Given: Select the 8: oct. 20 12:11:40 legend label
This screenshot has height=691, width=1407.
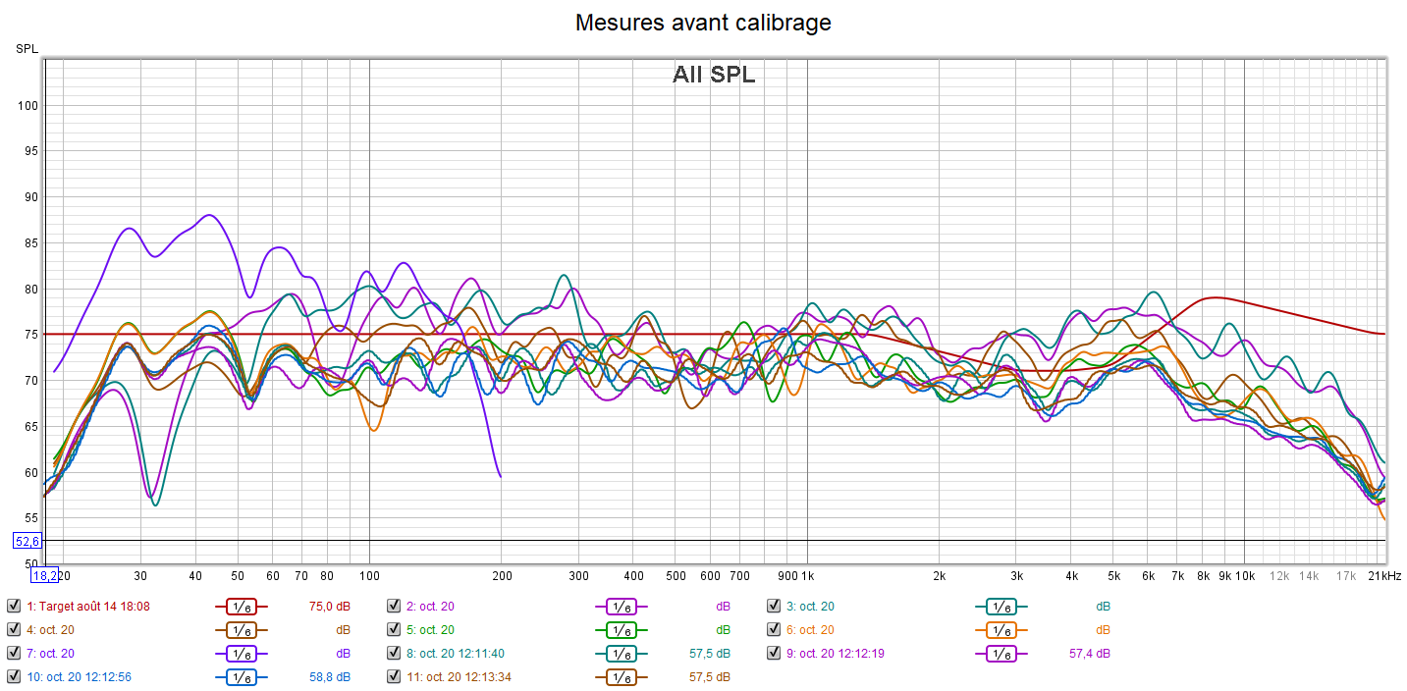Looking at the screenshot, I should 461,654.
